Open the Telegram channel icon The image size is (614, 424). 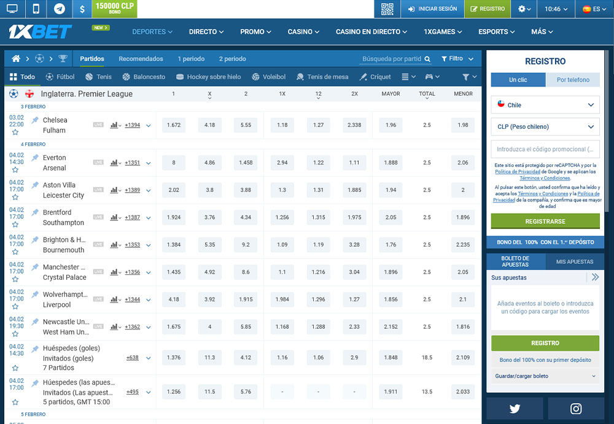coord(60,9)
